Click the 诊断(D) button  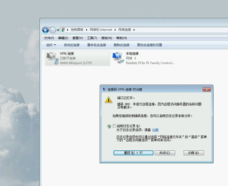pos(194,153)
